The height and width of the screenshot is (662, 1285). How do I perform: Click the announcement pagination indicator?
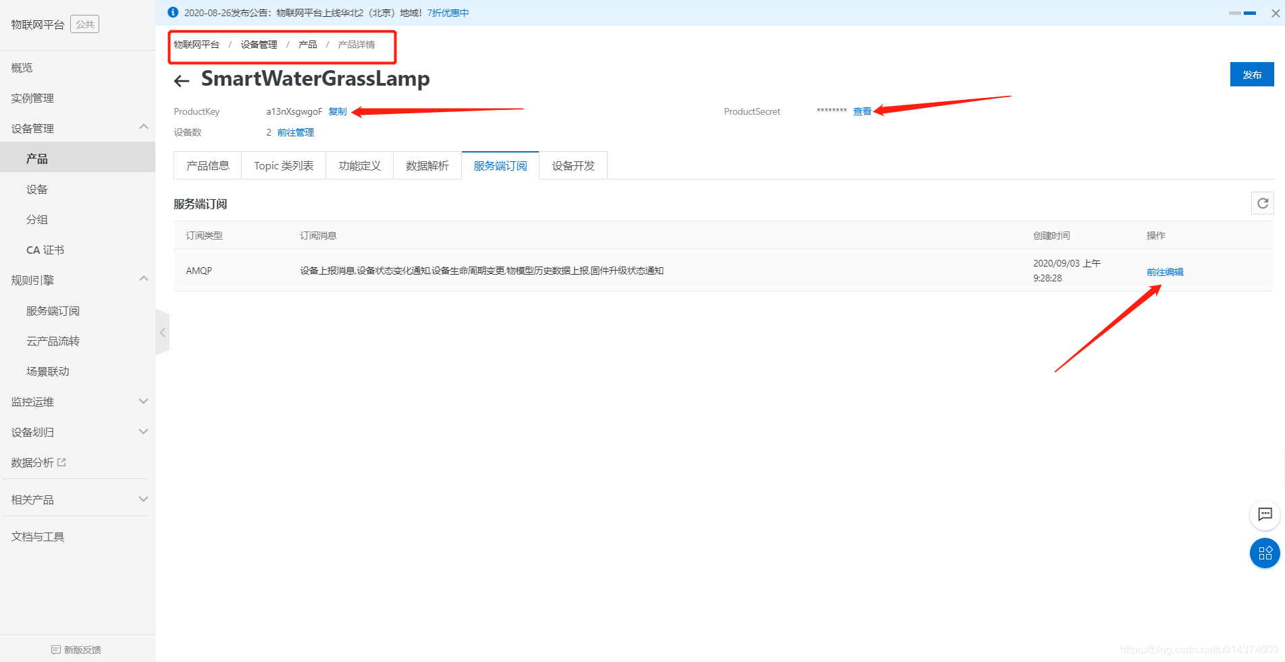[x=1242, y=13]
